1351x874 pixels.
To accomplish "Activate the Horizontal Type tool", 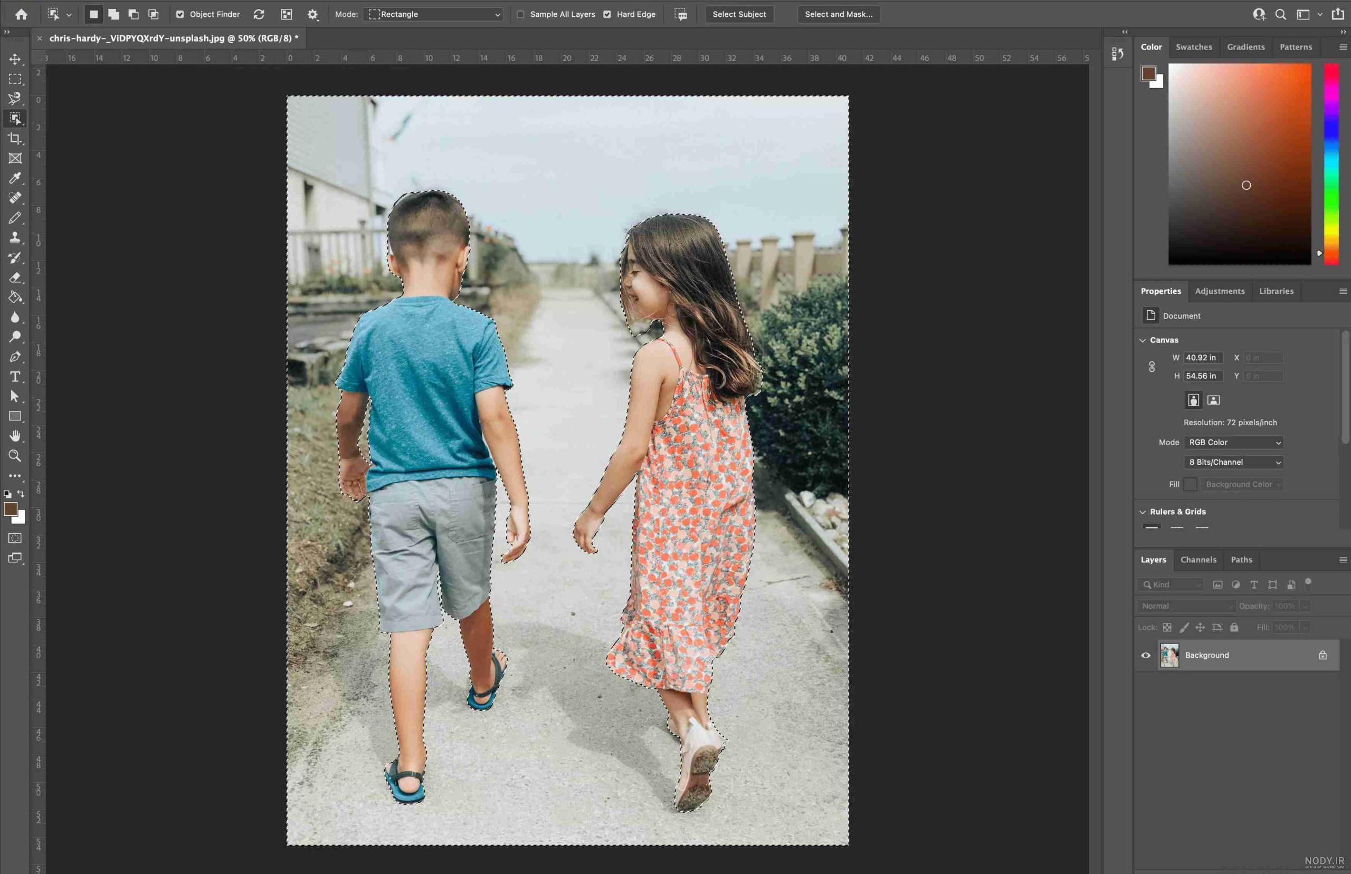I will coord(15,377).
